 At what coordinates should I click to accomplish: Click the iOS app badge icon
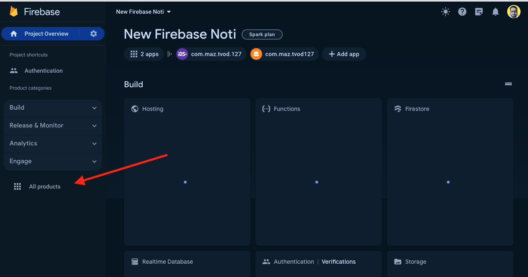182,54
